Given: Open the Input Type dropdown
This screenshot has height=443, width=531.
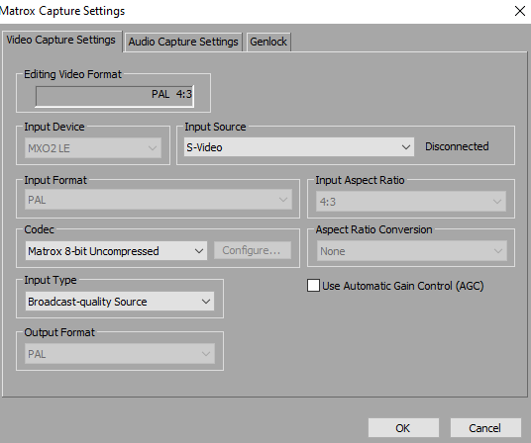Looking at the screenshot, I should (x=120, y=301).
